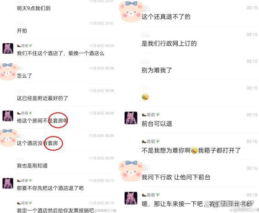Select the message 明天9点我们到
Screen dimensions: 259x213
(33, 8)
